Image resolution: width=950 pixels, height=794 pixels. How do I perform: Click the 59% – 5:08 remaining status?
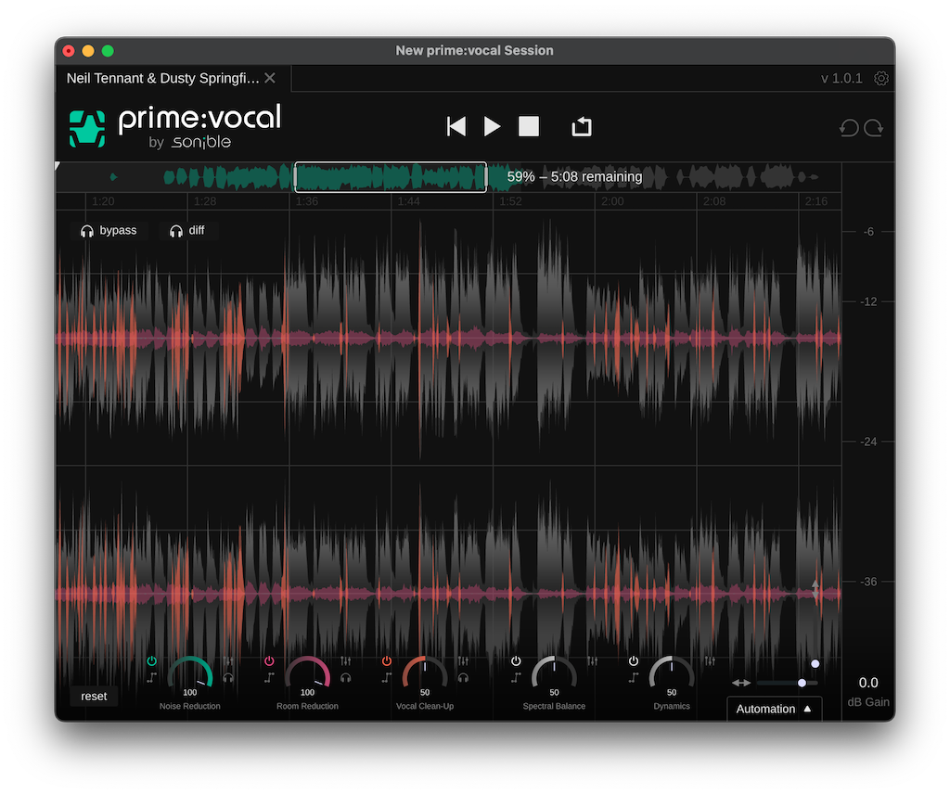coord(574,177)
